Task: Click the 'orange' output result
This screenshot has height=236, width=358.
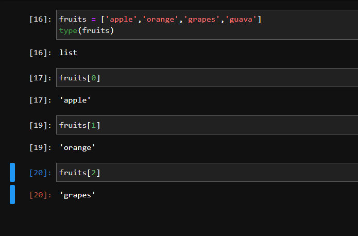Action: pos(77,147)
